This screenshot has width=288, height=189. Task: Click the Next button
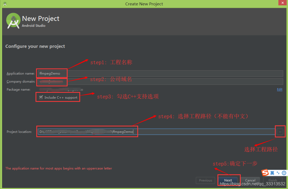click(x=228, y=180)
